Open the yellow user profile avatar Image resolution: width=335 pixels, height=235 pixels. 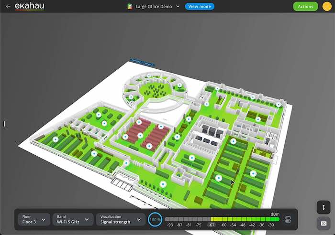coord(327,6)
